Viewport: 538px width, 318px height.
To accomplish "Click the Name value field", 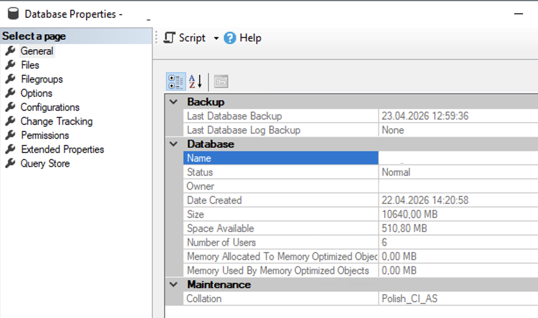I will 456,158.
